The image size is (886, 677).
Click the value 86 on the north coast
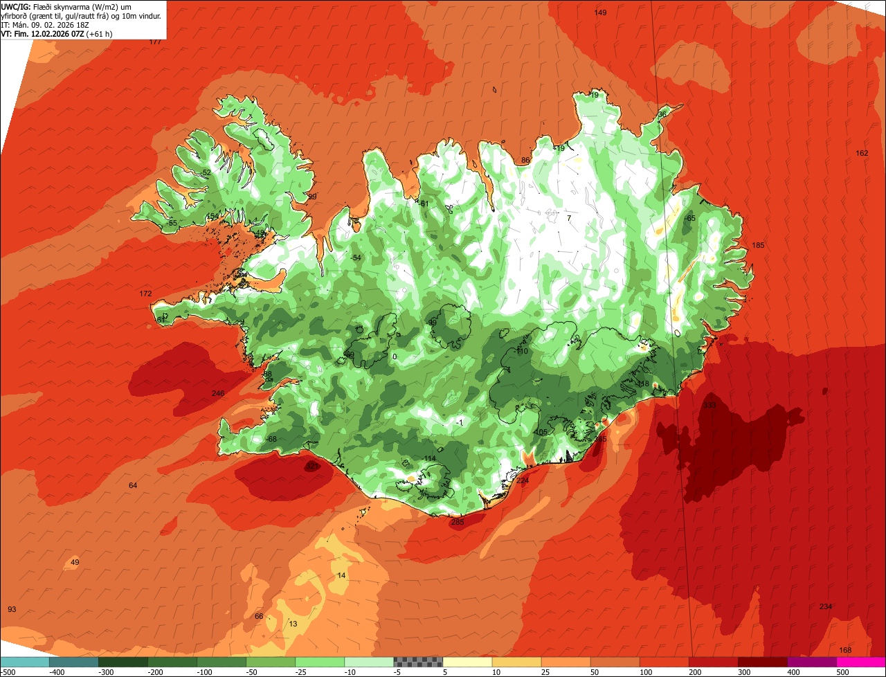525,160
